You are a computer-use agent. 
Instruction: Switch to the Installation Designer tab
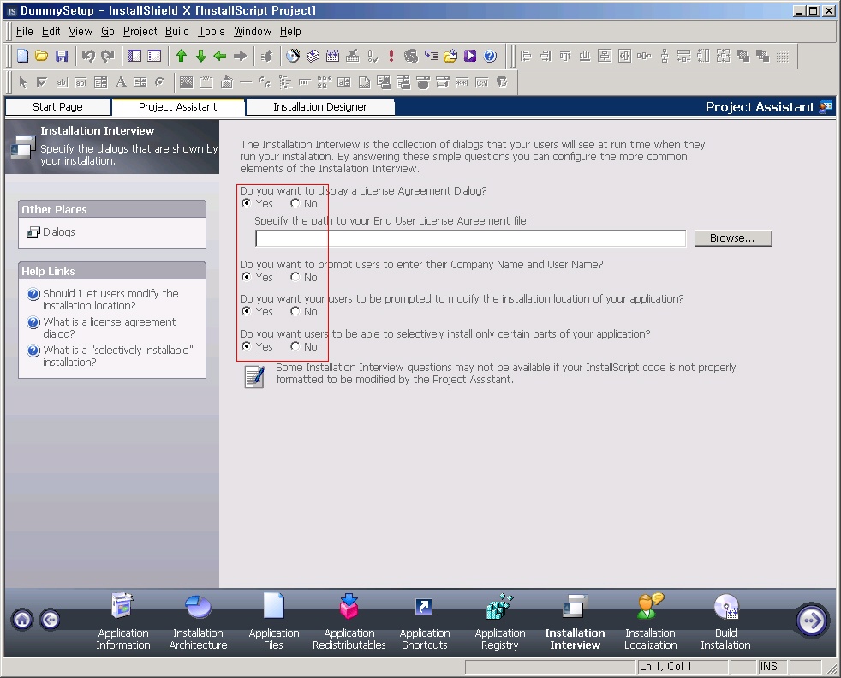(x=320, y=107)
